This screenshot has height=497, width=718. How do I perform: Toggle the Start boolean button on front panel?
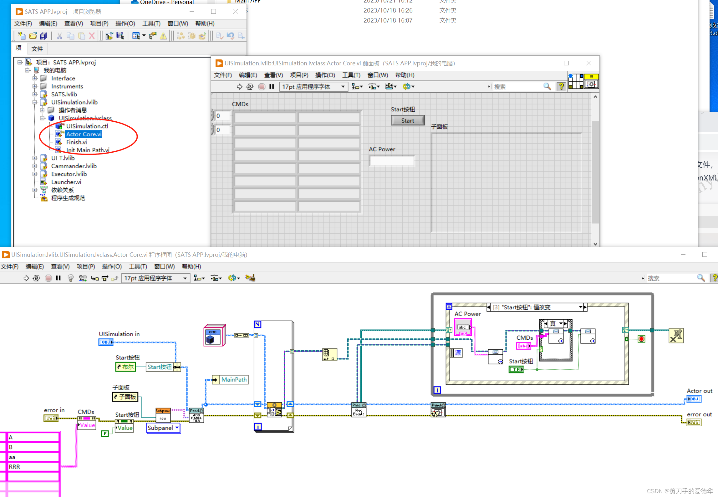tap(407, 120)
